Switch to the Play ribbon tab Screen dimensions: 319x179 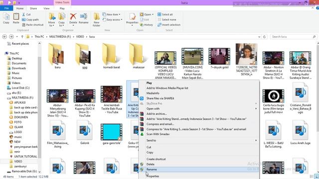click(x=62, y=8)
